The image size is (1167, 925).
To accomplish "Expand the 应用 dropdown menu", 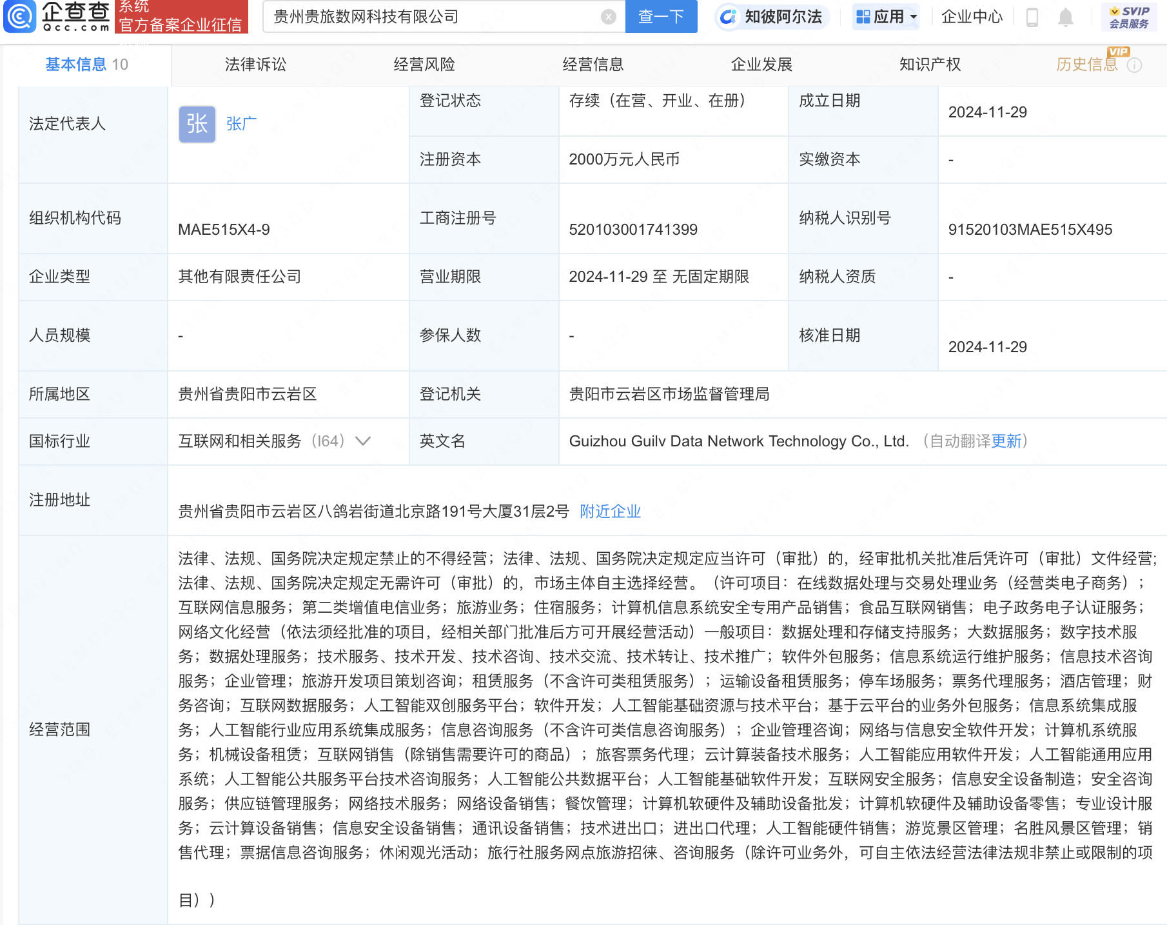I will [886, 17].
